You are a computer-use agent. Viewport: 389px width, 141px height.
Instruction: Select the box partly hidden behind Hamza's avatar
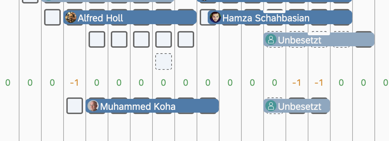pyautogui.click(x=204, y=18)
